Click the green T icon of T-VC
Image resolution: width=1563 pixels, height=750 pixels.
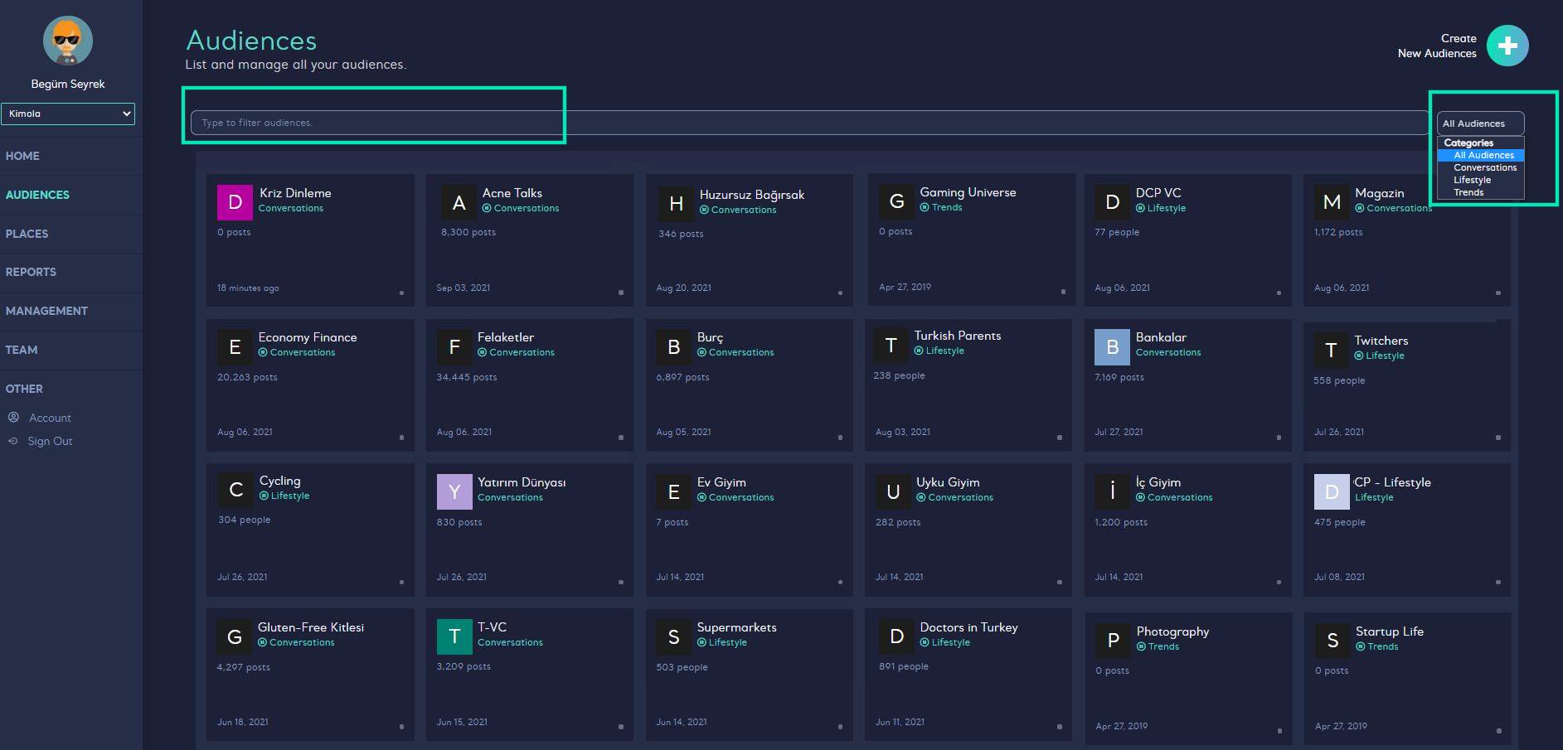pos(454,636)
